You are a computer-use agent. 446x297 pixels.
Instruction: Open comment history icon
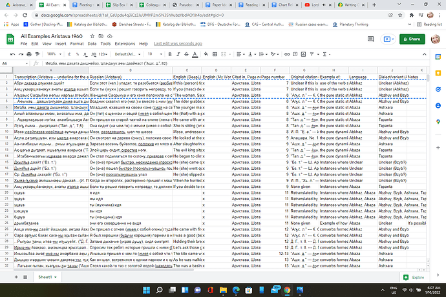370,39
